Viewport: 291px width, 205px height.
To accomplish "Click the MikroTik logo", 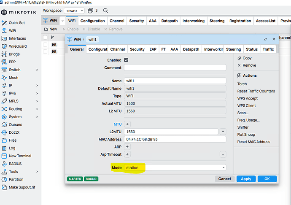I will pos(19,12).
